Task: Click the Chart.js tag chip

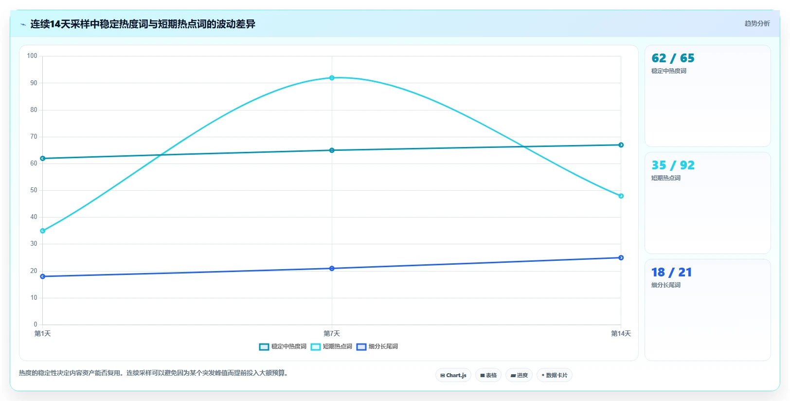Action: click(x=453, y=375)
